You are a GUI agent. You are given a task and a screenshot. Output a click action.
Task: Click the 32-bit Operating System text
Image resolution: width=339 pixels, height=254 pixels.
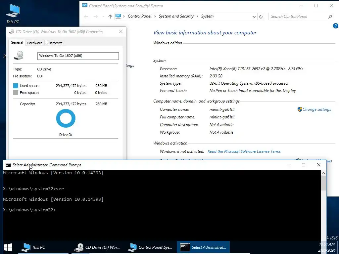pos(249,83)
